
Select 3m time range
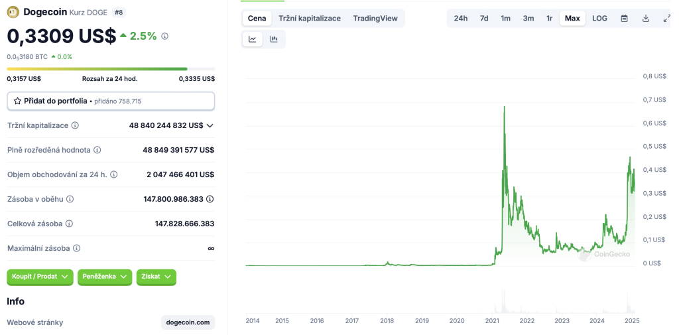528,18
